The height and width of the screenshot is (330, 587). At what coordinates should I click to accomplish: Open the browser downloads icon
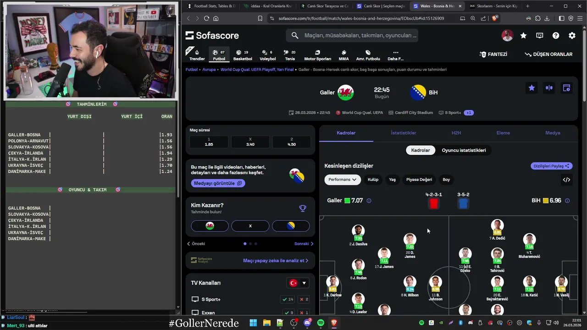tap(547, 18)
